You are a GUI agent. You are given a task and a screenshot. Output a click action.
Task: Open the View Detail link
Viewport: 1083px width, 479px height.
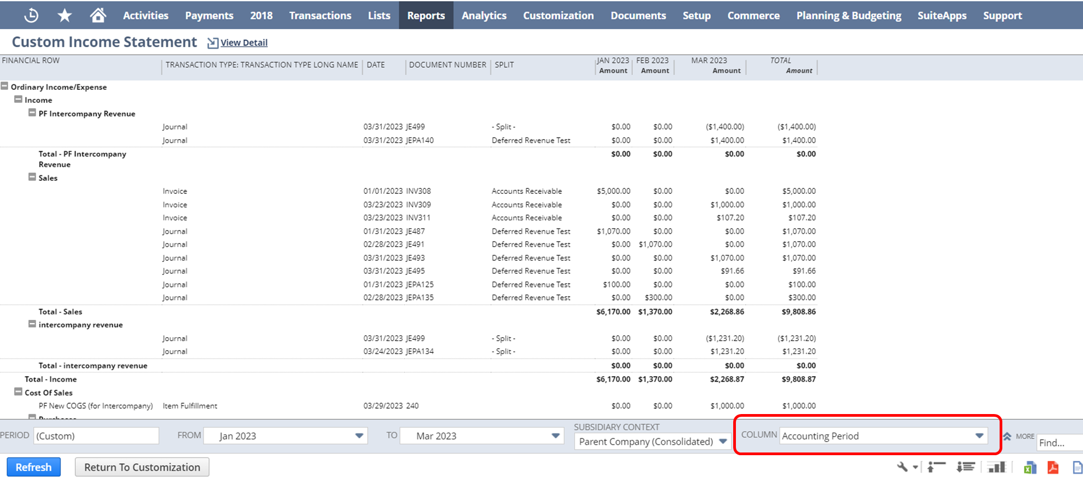click(x=244, y=43)
